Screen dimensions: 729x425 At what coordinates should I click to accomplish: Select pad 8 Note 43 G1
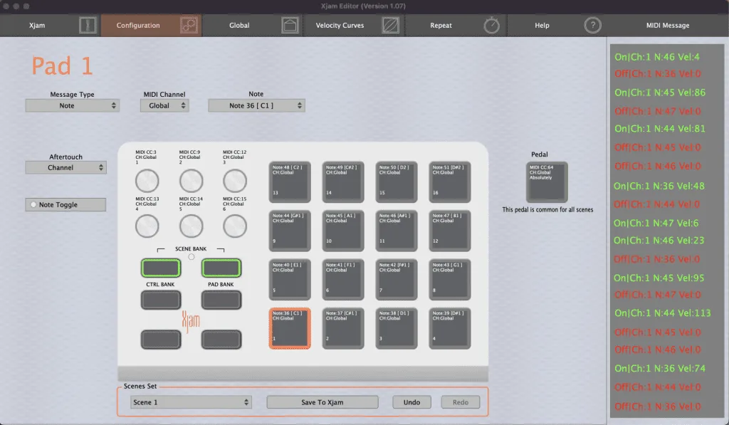click(450, 280)
